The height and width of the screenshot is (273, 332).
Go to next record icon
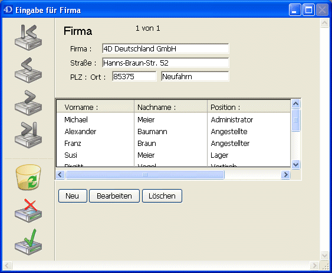coord(28,103)
